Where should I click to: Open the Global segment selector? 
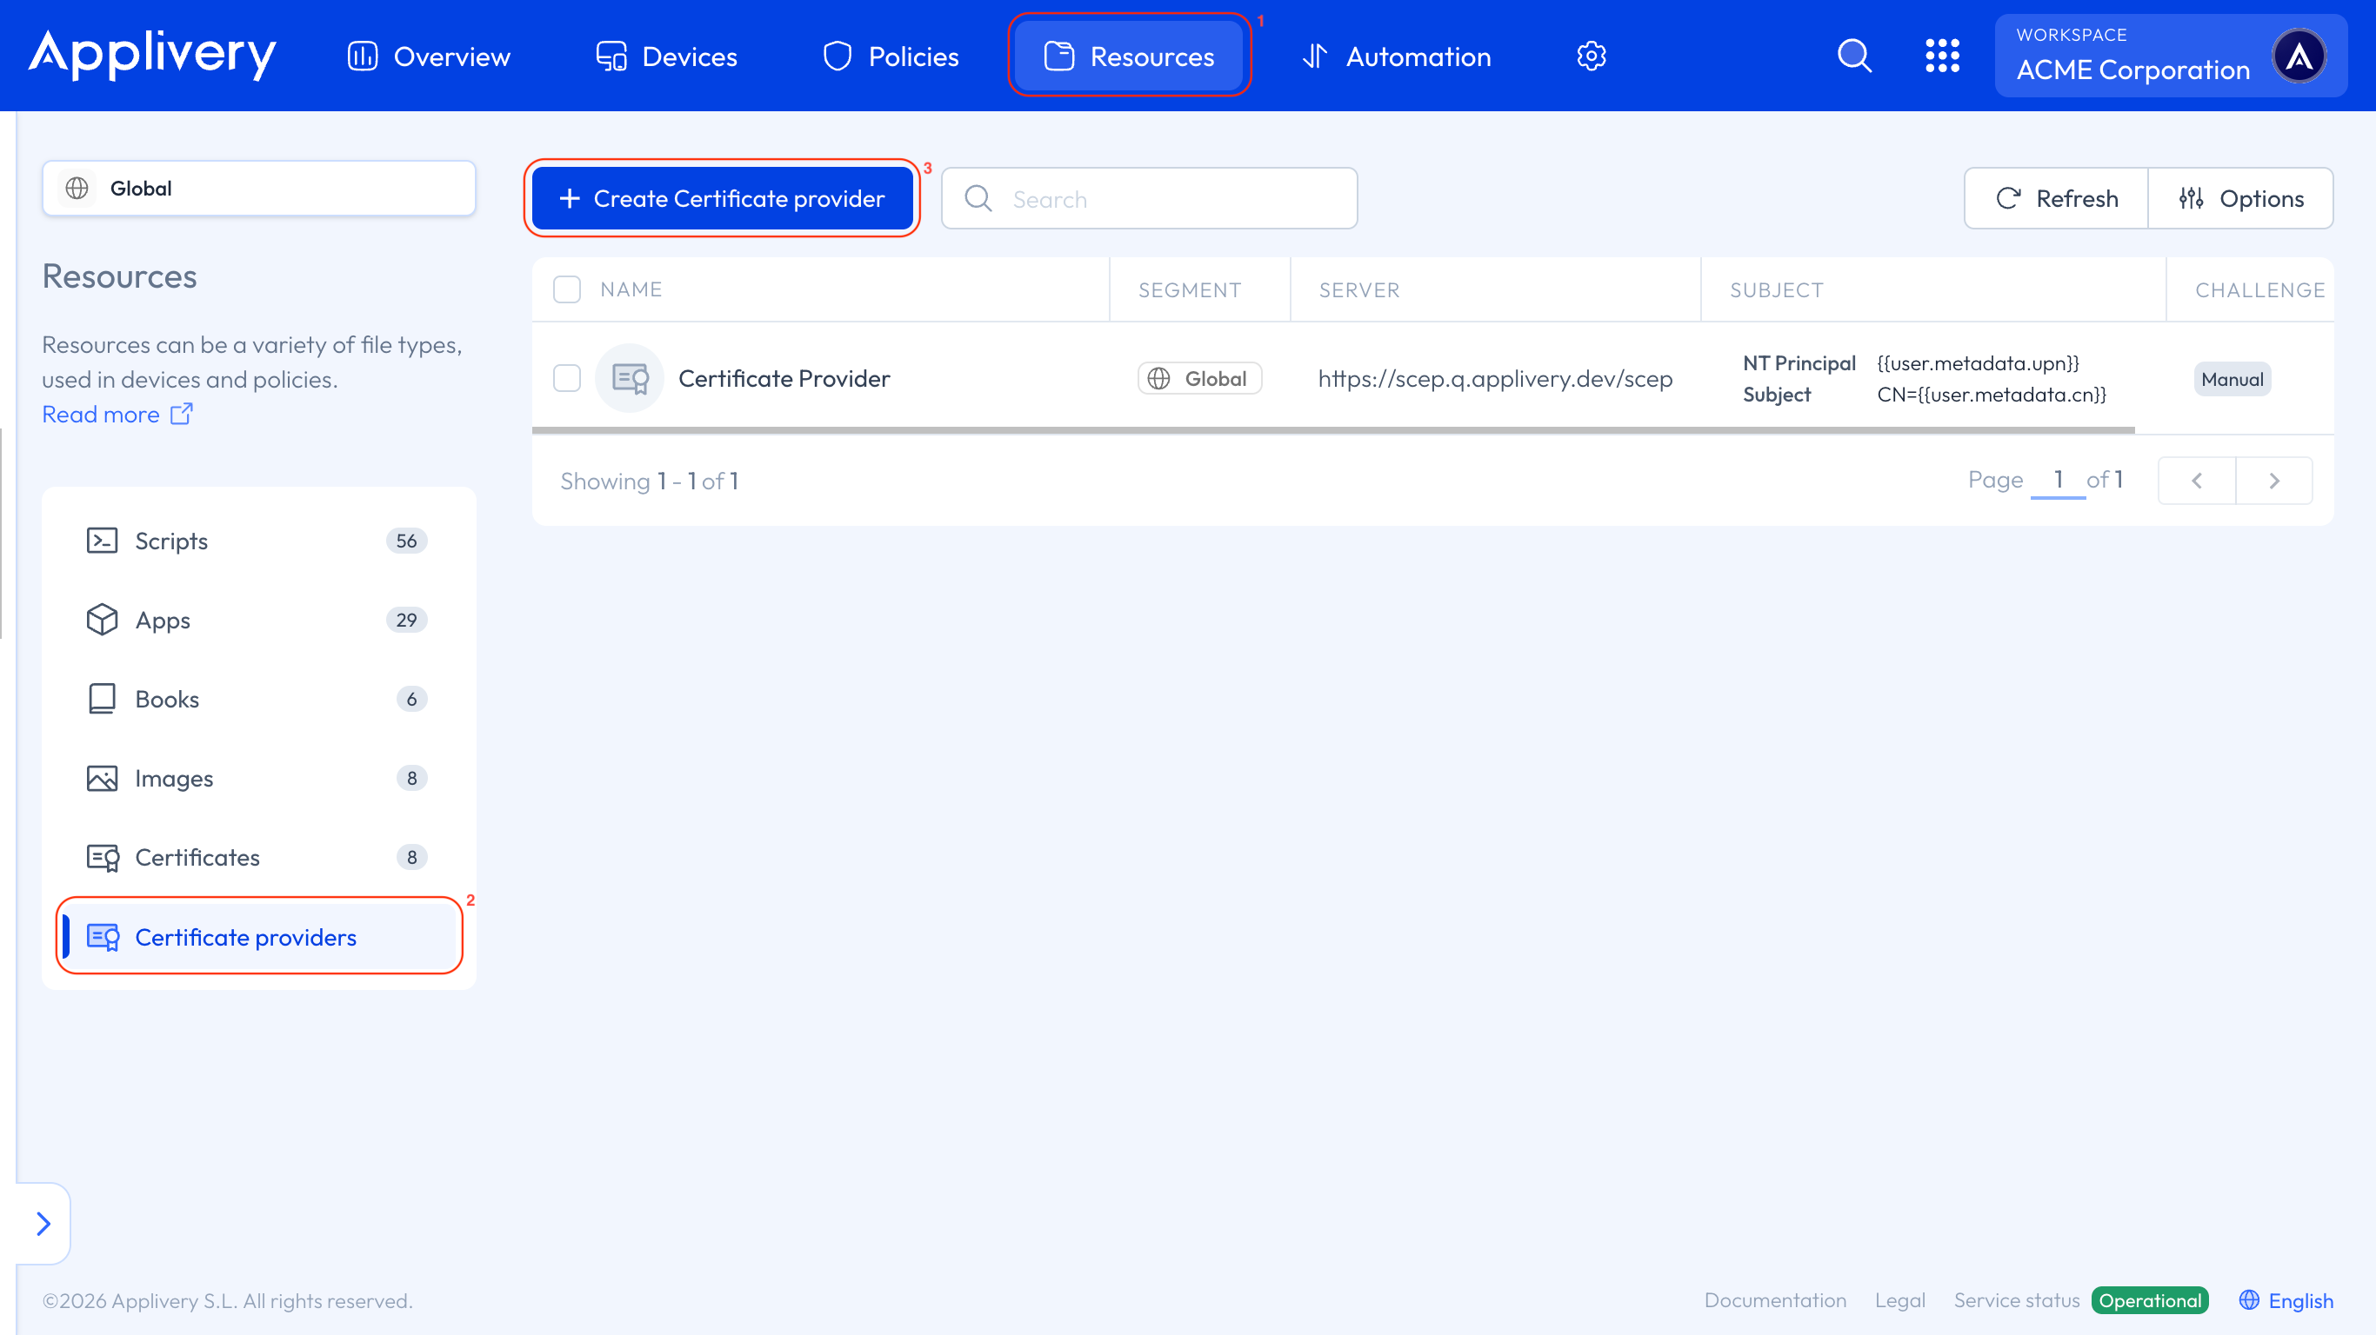click(x=259, y=188)
